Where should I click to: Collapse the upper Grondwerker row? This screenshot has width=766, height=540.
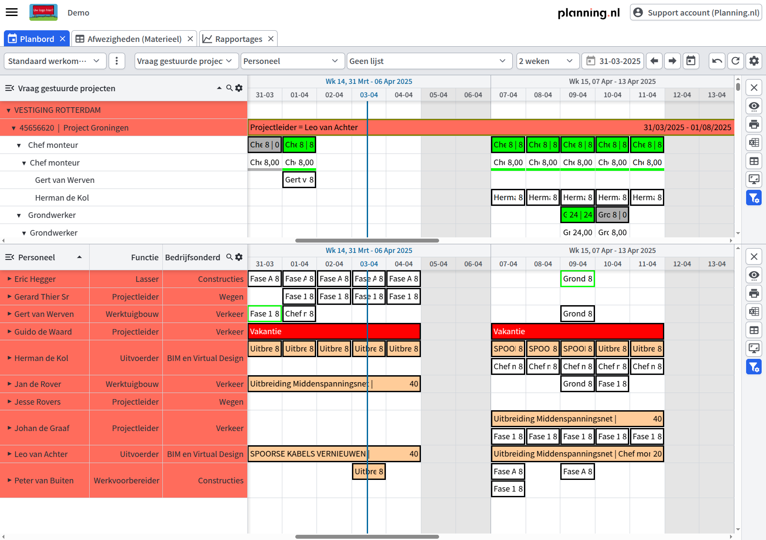[x=19, y=215]
